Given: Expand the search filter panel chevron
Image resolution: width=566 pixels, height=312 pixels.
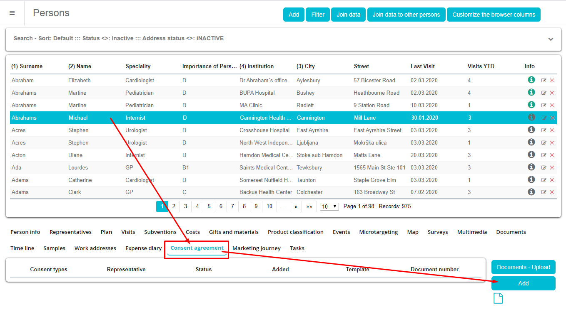Looking at the screenshot, I should coord(551,39).
